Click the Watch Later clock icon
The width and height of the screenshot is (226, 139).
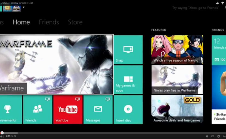[x=207, y=136]
